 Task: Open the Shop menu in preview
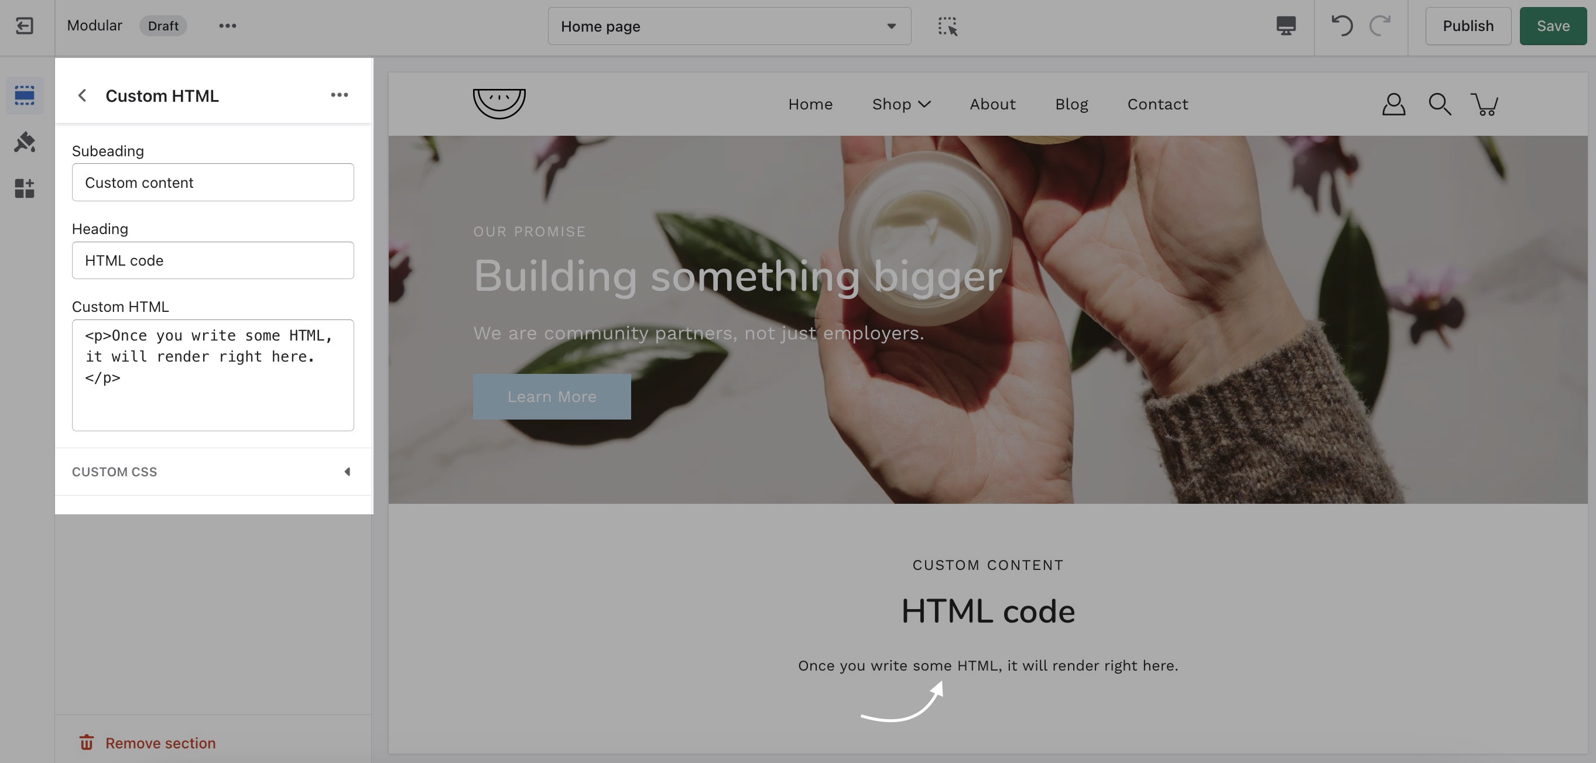pyautogui.click(x=901, y=104)
